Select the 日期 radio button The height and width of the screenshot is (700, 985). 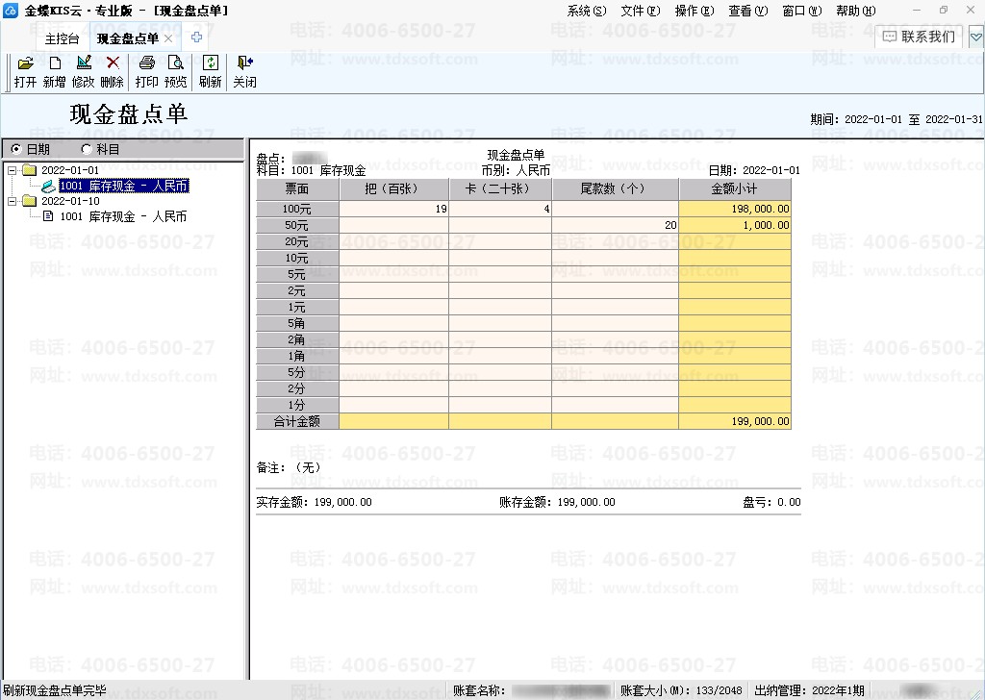16,149
